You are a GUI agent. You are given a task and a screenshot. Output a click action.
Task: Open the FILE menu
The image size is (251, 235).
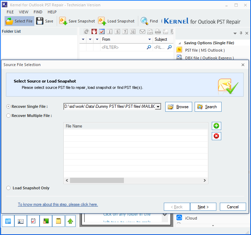tap(10, 12)
